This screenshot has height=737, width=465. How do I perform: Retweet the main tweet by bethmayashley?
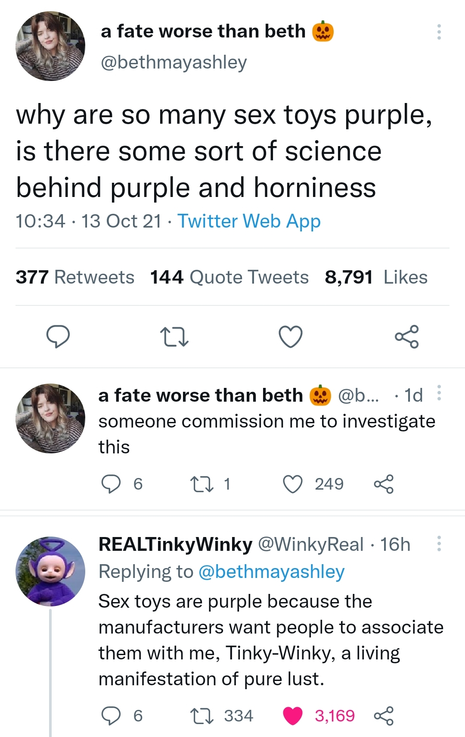tap(174, 337)
